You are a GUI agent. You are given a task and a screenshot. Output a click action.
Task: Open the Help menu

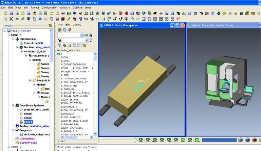tap(88, 8)
